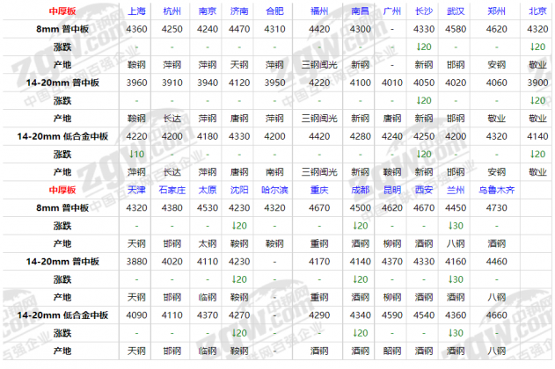Click the 上海 city link
The image size is (555, 369).
pyautogui.click(x=136, y=13)
